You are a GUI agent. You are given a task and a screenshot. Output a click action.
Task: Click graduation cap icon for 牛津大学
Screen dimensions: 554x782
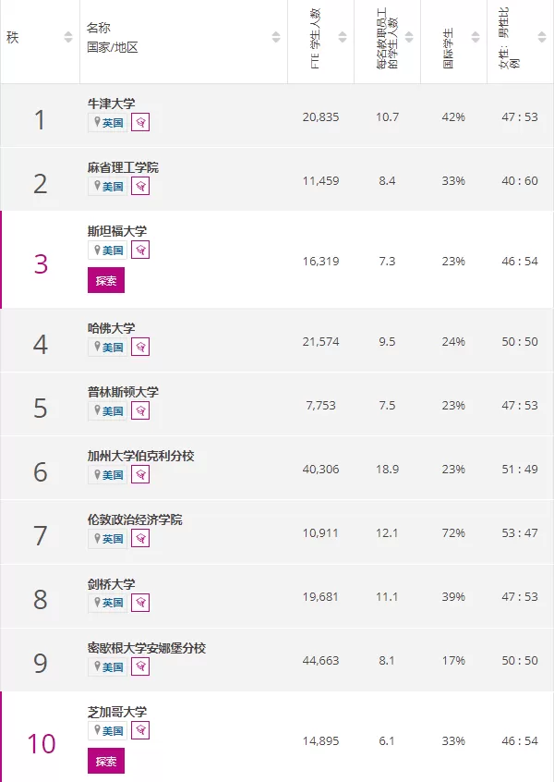click(140, 122)
